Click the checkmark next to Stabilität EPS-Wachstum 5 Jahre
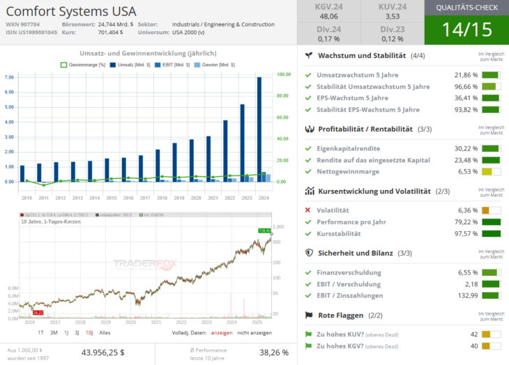509x365 pixels. (x=308, y=109)
